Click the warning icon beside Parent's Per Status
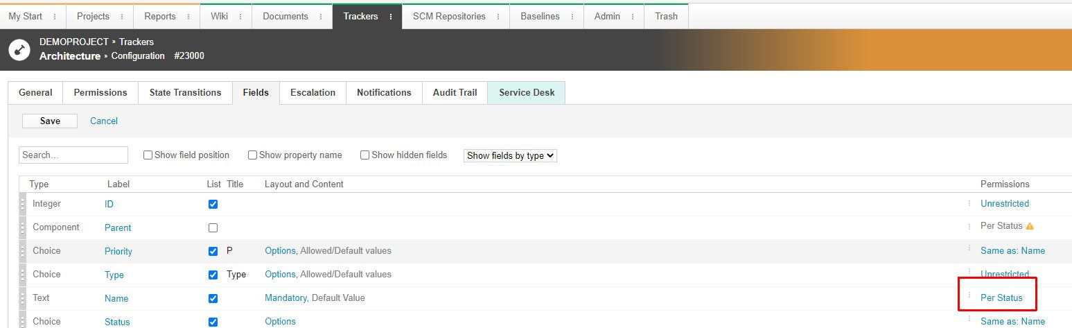Screen dimensions: 1072x328 1030,226
